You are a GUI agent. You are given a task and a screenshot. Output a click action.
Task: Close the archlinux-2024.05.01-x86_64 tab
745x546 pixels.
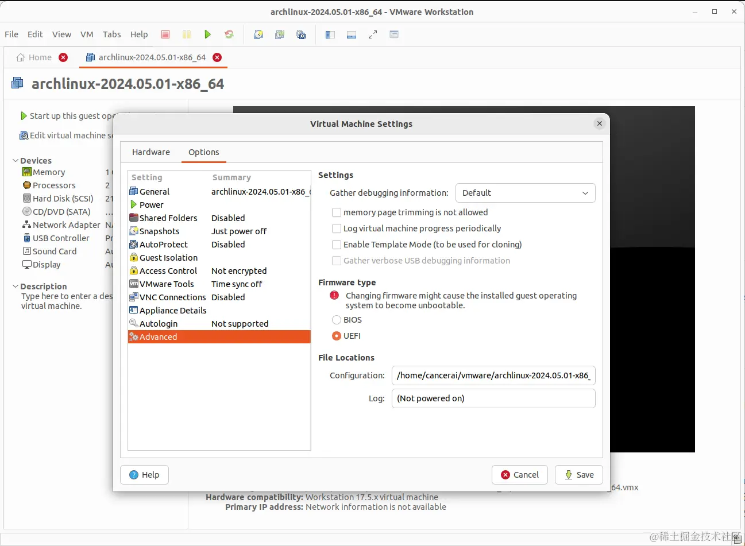[x=217, y=57]
